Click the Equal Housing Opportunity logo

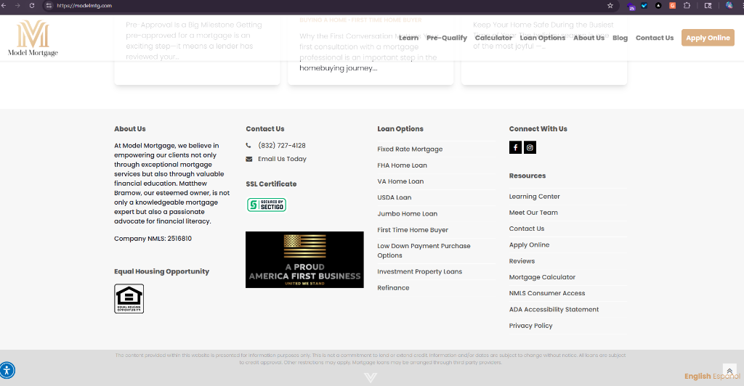129,298
